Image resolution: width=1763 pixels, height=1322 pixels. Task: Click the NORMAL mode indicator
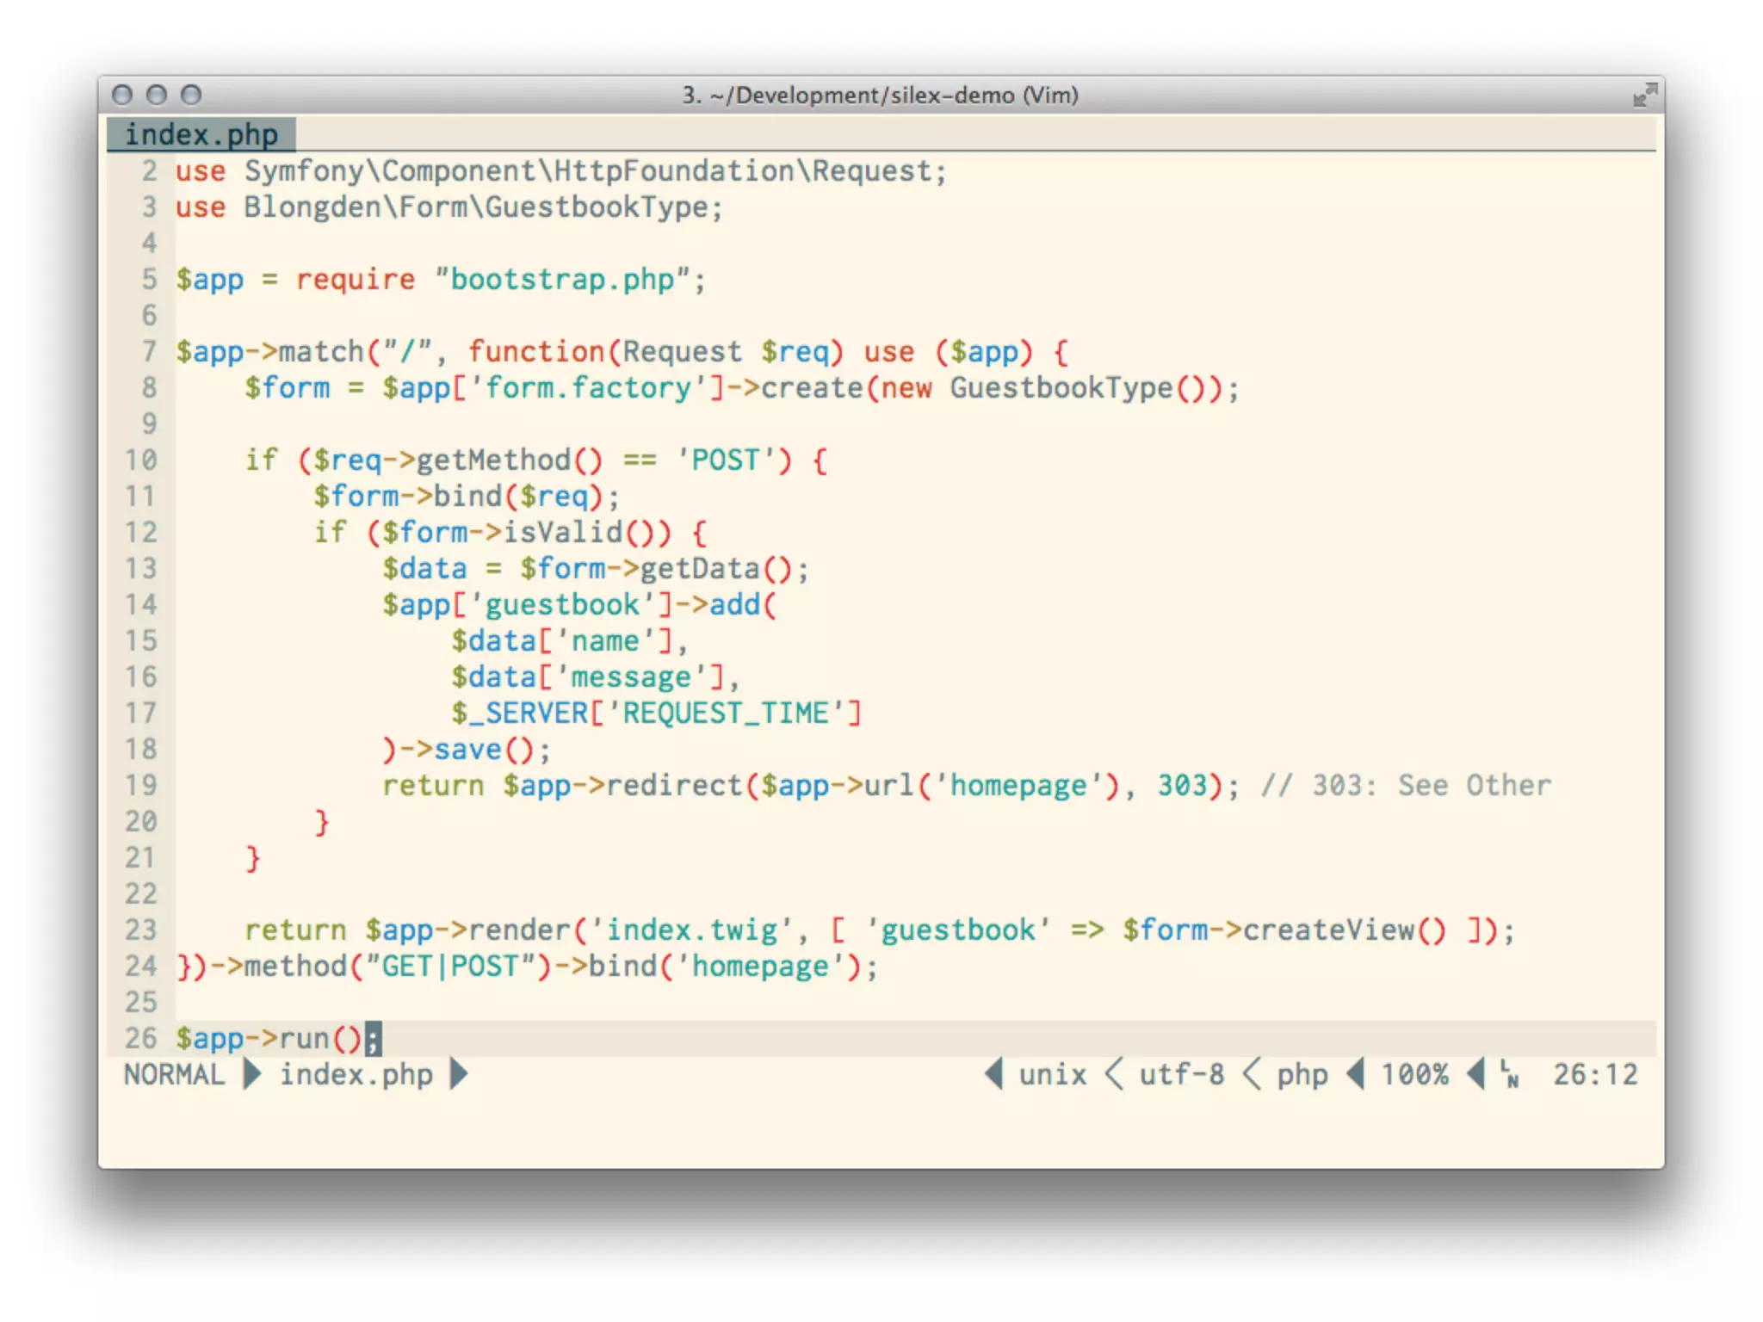174,1074
